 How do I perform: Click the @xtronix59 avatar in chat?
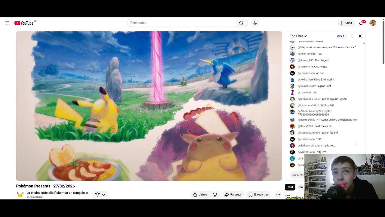[292, 93]
